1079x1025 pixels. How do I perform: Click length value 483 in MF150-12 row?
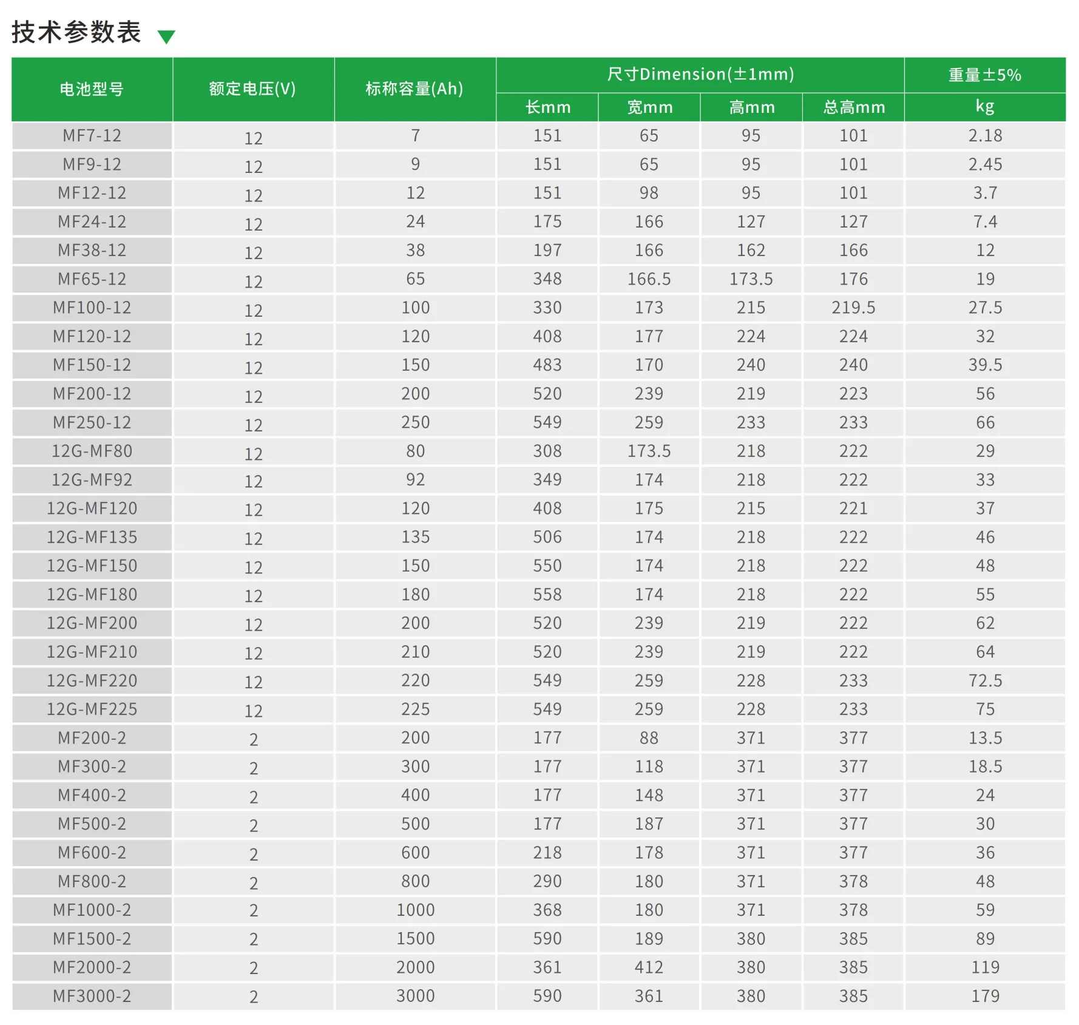tap(547, 365)
